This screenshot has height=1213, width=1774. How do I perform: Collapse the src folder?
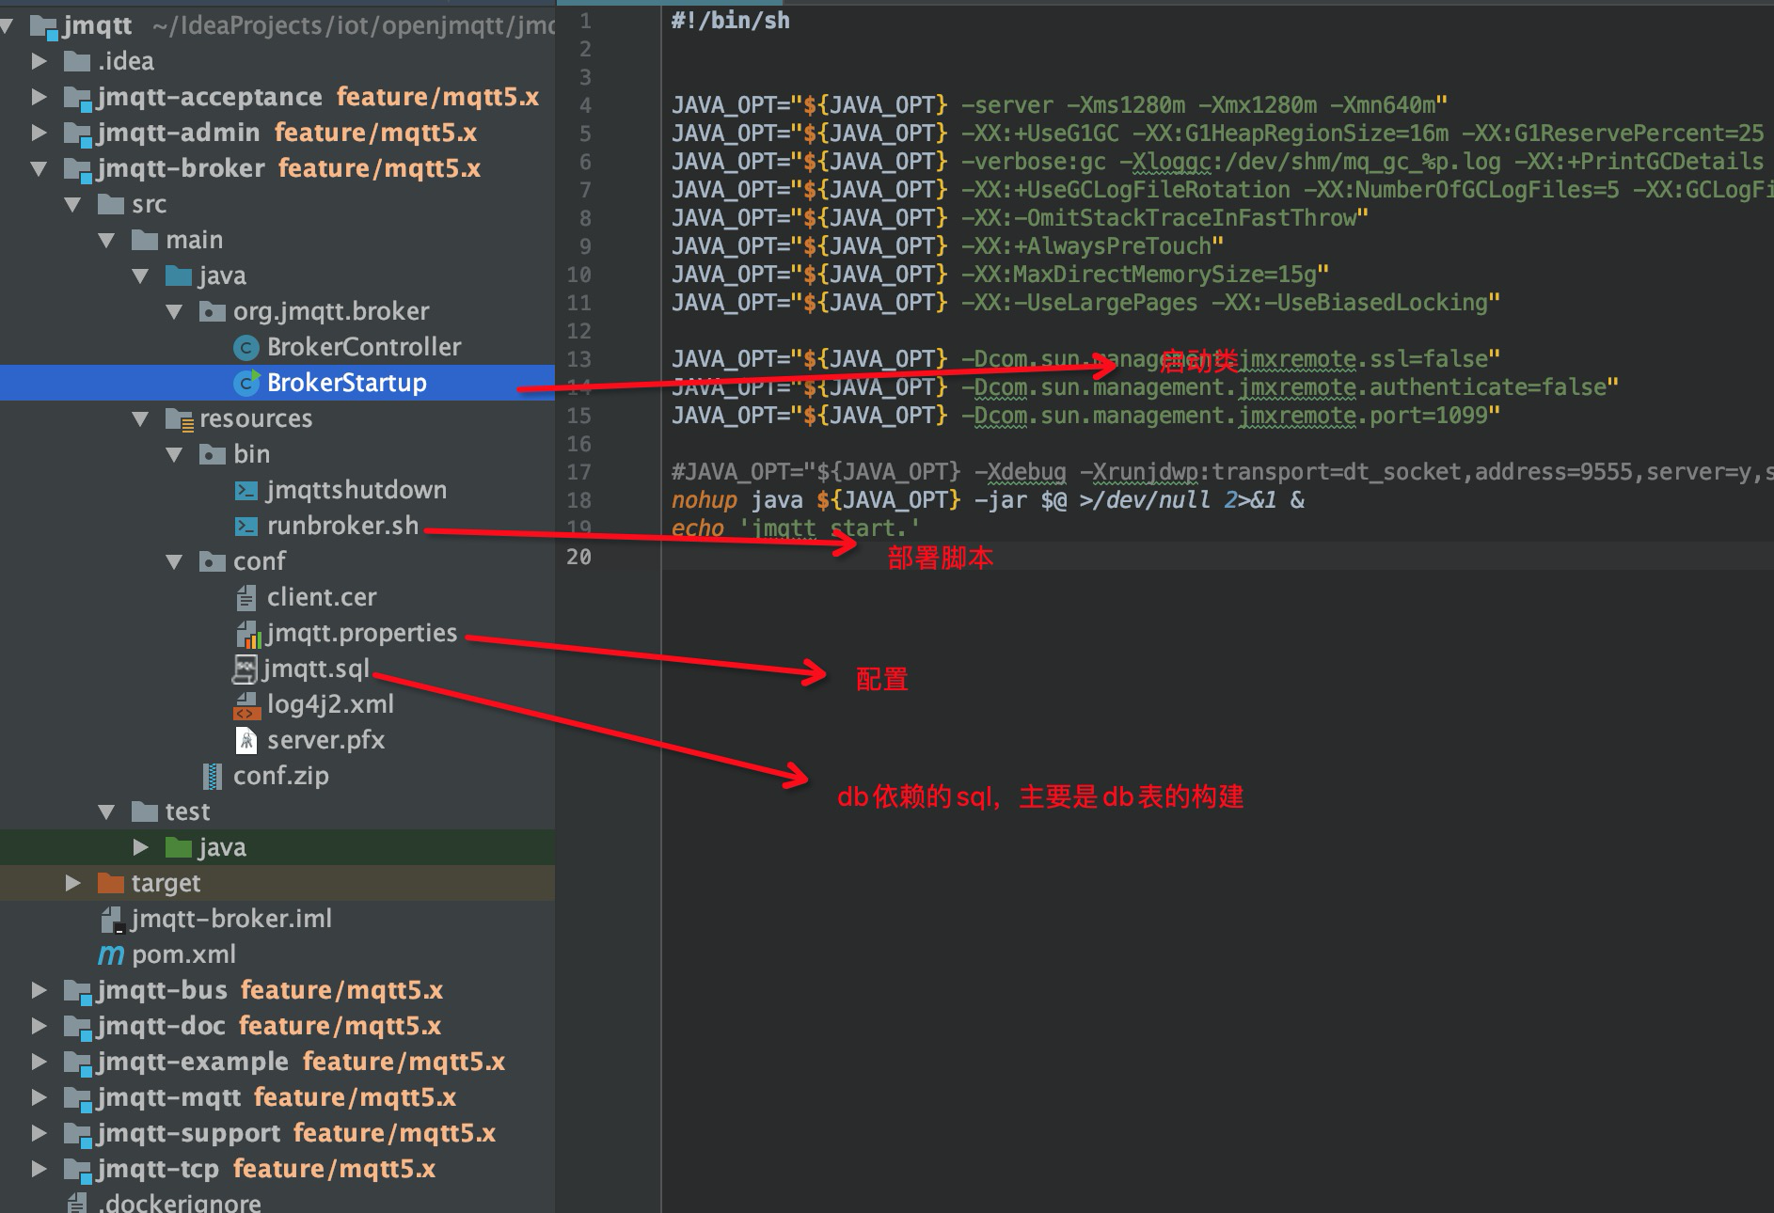coord(72,205)
